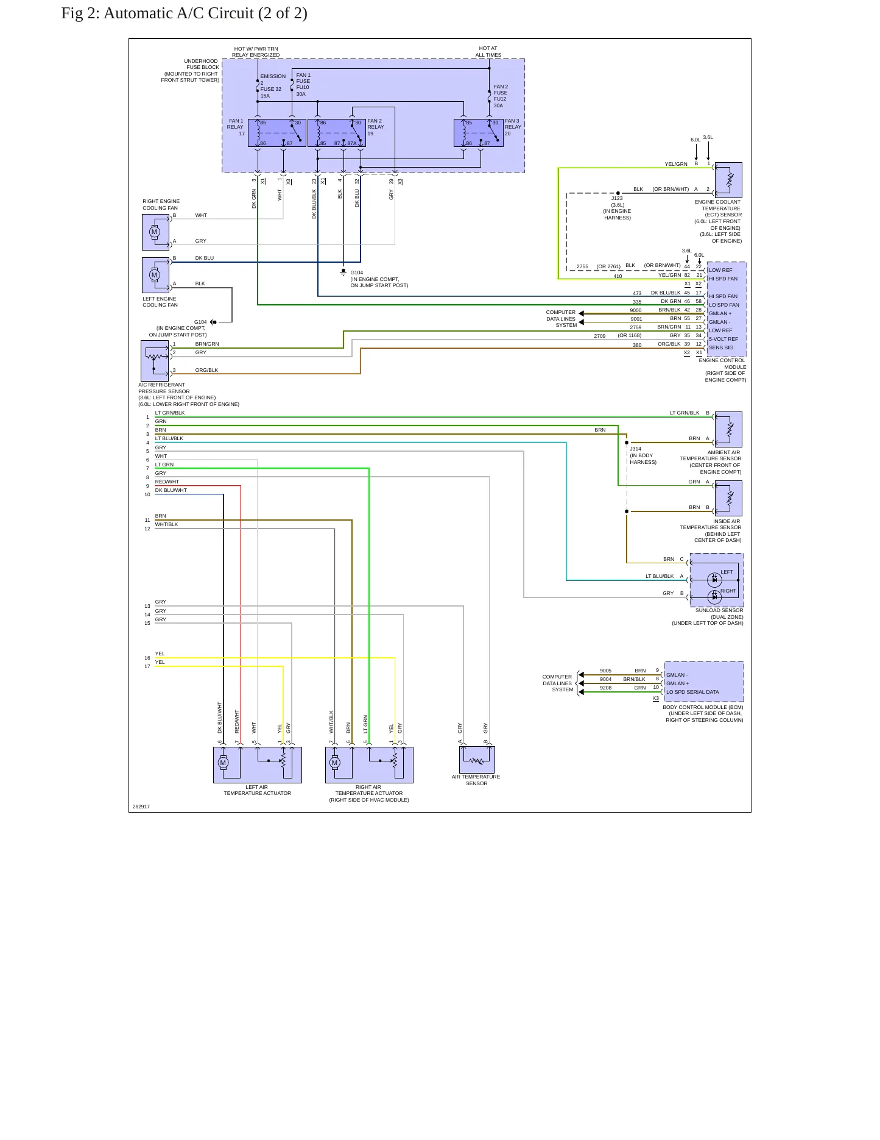This screenshot has width=880, height=1140.
Task: Click the left engine cooling fan motor symbol
Action: [x=155, y=276]
